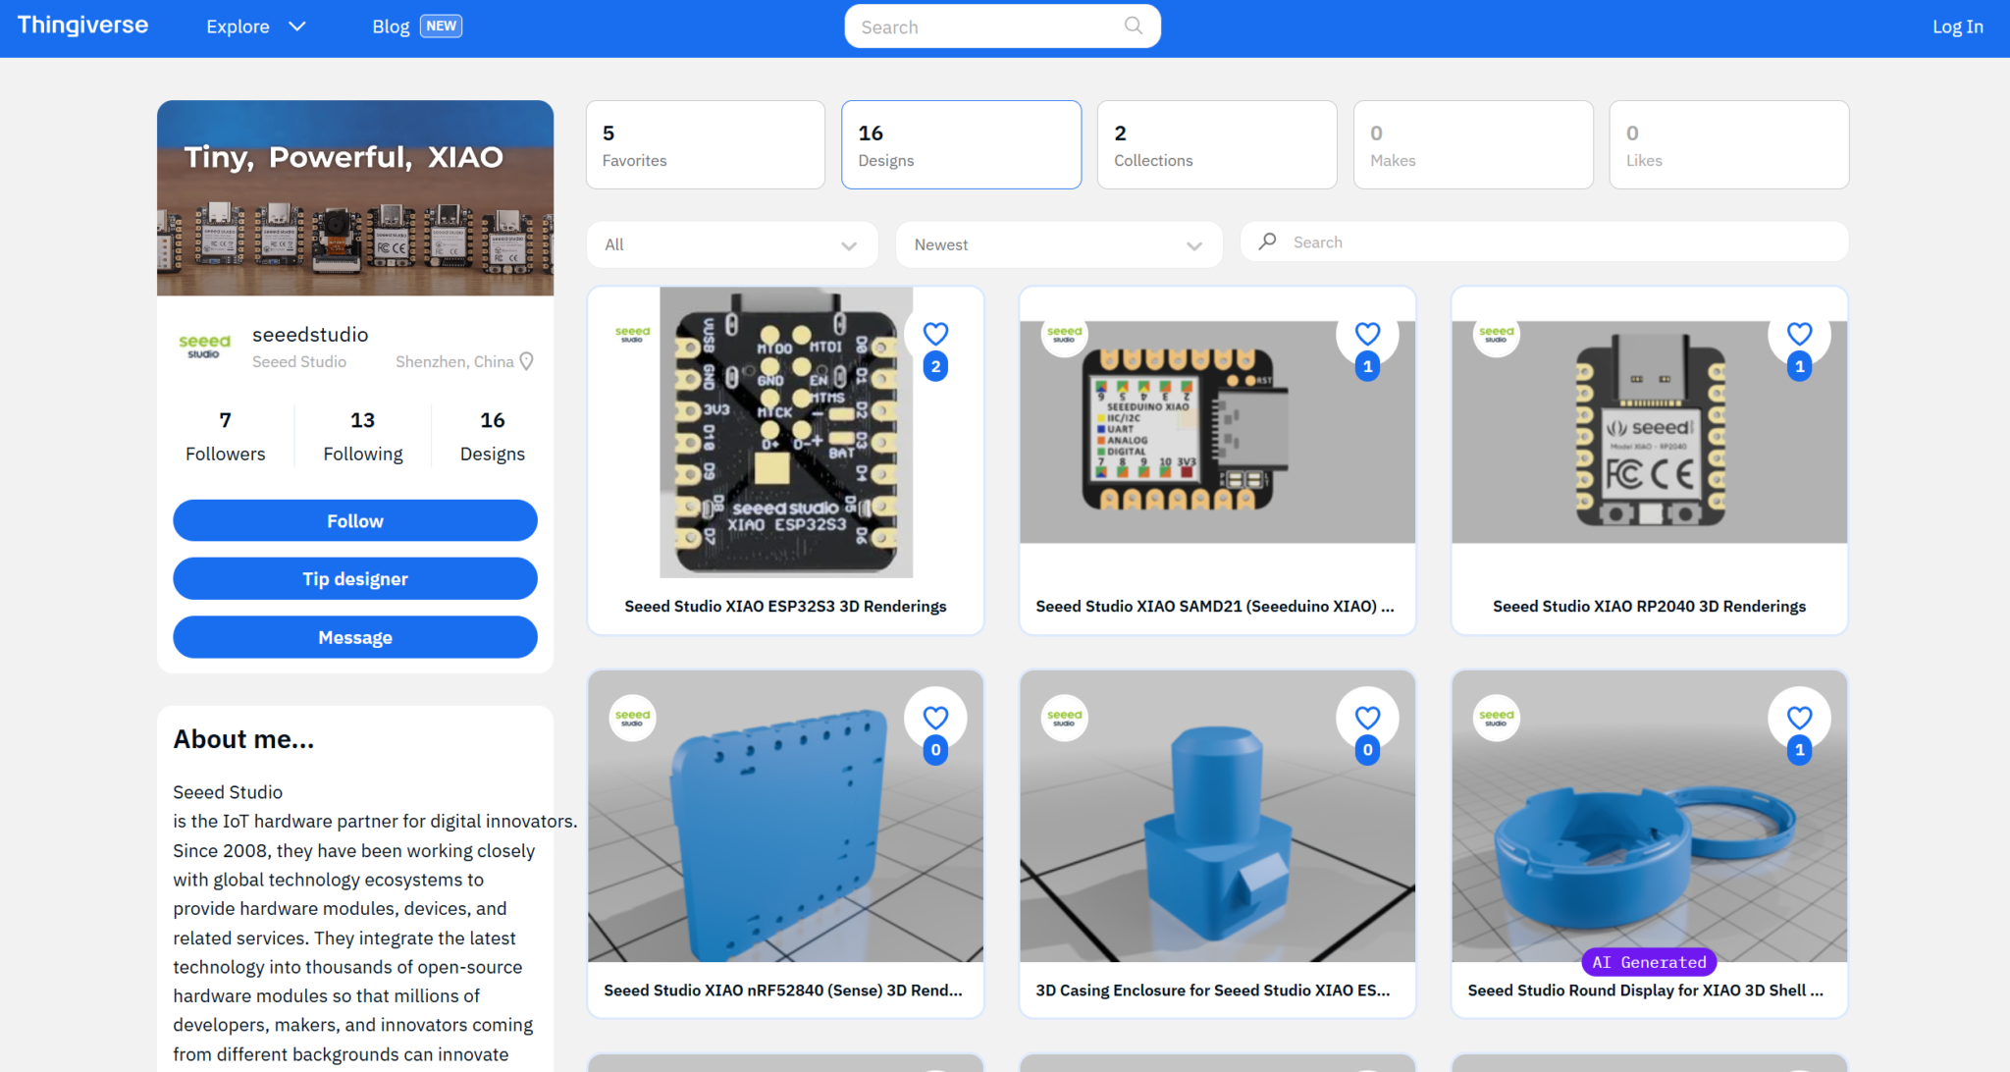Select the Thingiverse logo to go home

[x=82, y=26]
